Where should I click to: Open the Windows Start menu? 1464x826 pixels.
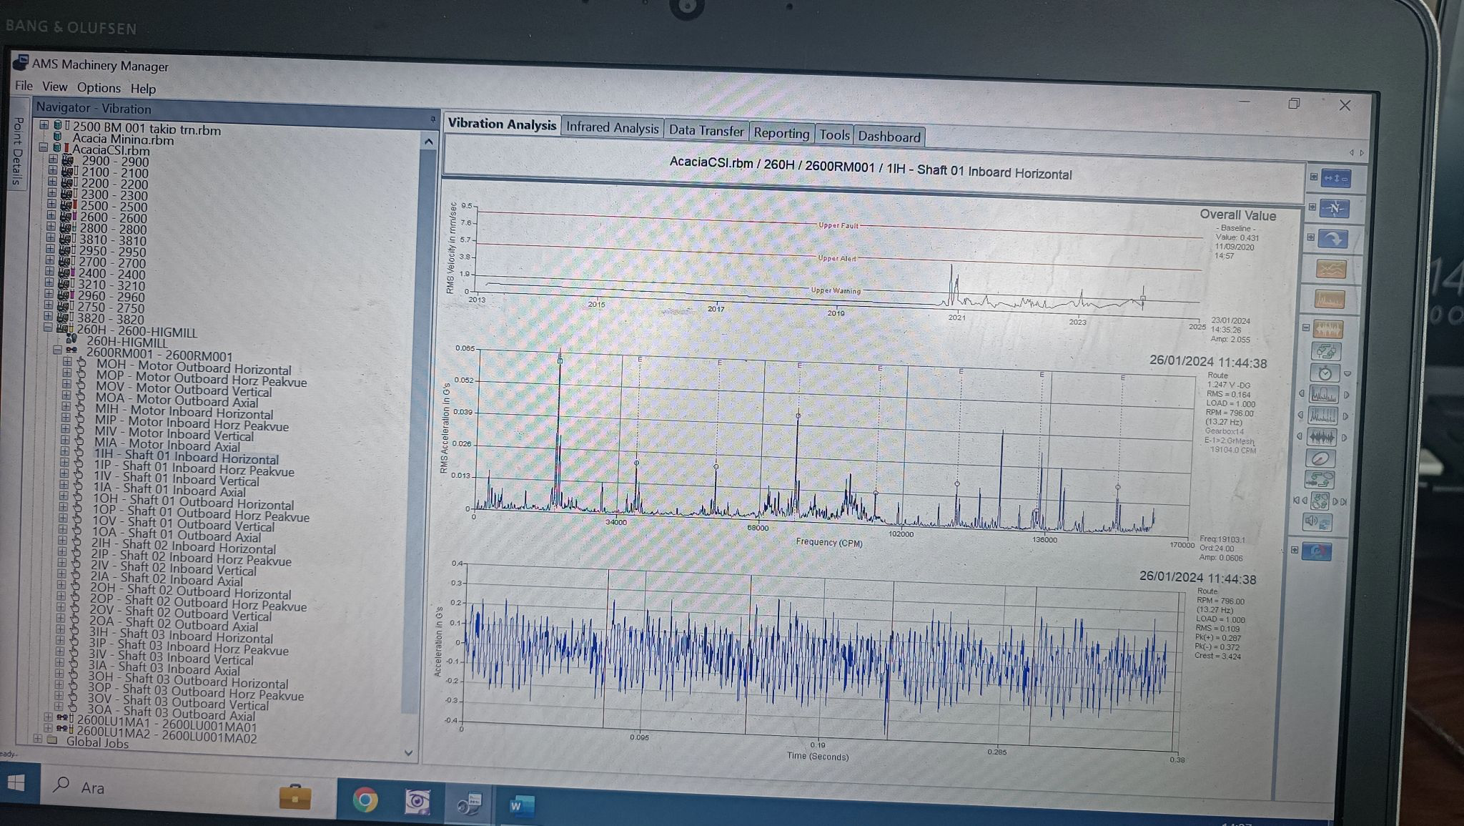[16, 782]
